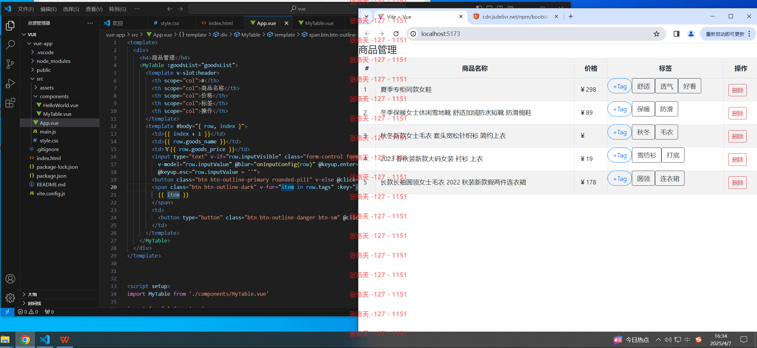Screen dimensions: 757x348
Task: Open the 查看(V) menu
Action: [x=94, y=9]
